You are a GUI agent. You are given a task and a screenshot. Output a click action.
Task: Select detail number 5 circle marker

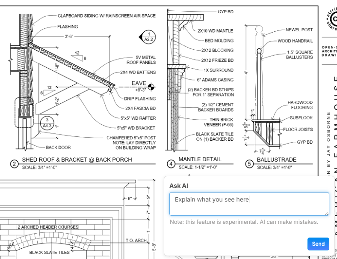pos(249,164)
